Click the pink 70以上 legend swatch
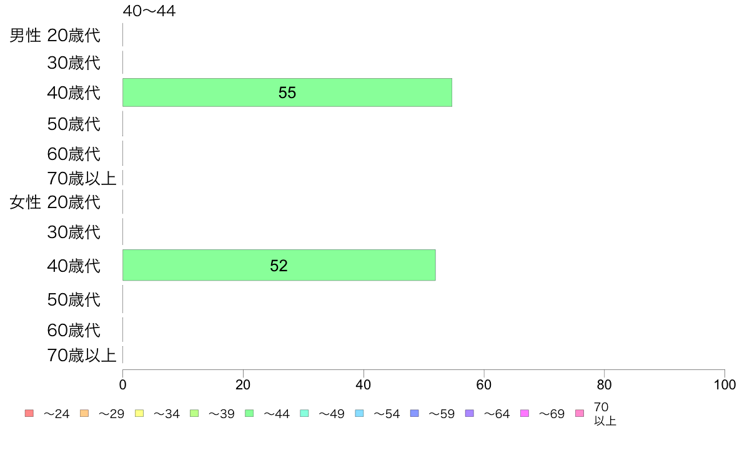Image resolution: width=742 pixels, height=460 pixels. click(579, 413)
